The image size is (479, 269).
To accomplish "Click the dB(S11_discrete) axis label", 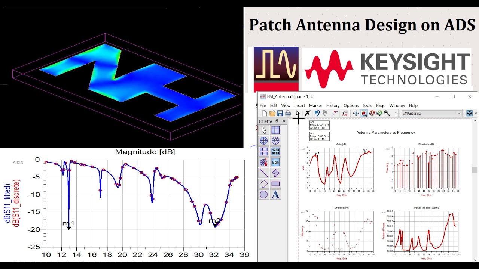I will tap(16, 203).
